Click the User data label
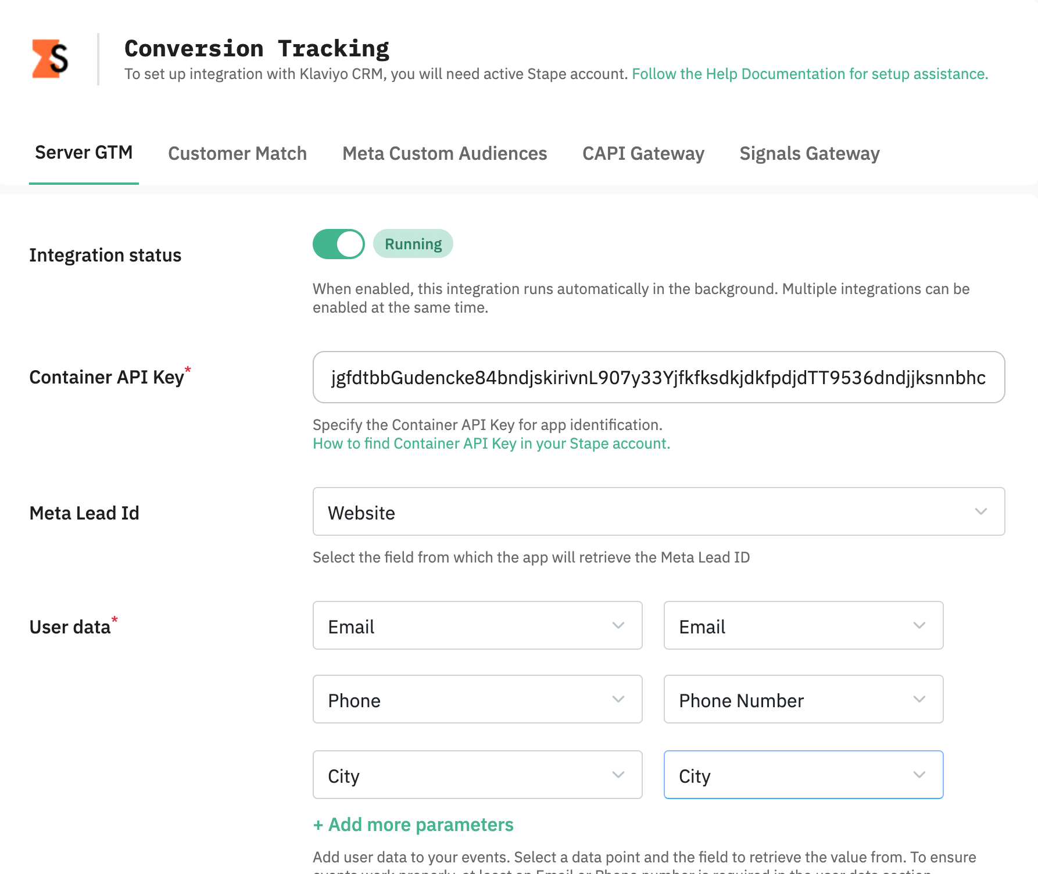The height and width of the screenshot is (874, 1038). pyautogui.click(x=70, y=627)
